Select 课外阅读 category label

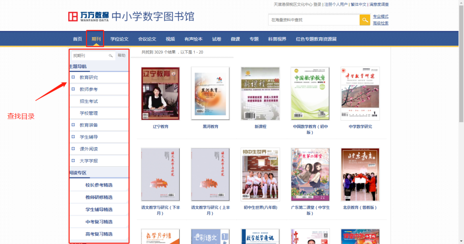click(89, 149)
